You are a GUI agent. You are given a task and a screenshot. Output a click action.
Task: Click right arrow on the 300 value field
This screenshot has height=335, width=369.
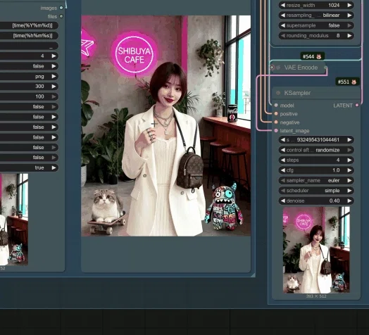click(54, 87)
